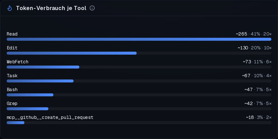Click the ~18 · 3% · 2× stats

[x=259, y=117]
